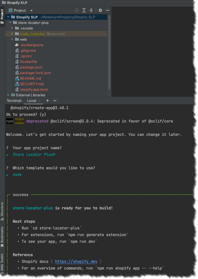
Task: Open the shopify.dev documentation link
Action: pyautogui.click(x=76, y=261)
